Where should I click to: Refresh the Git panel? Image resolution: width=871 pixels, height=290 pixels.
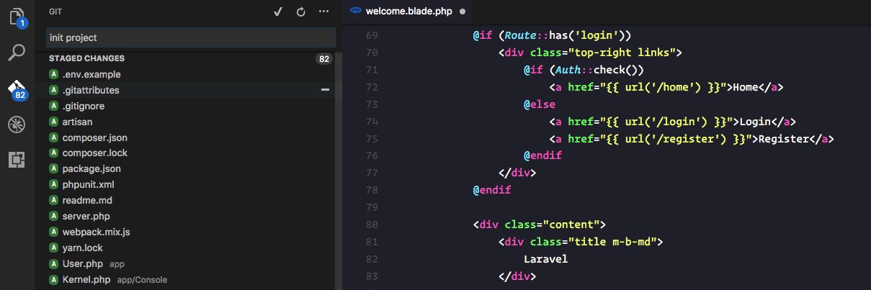(x=301, y=12)
